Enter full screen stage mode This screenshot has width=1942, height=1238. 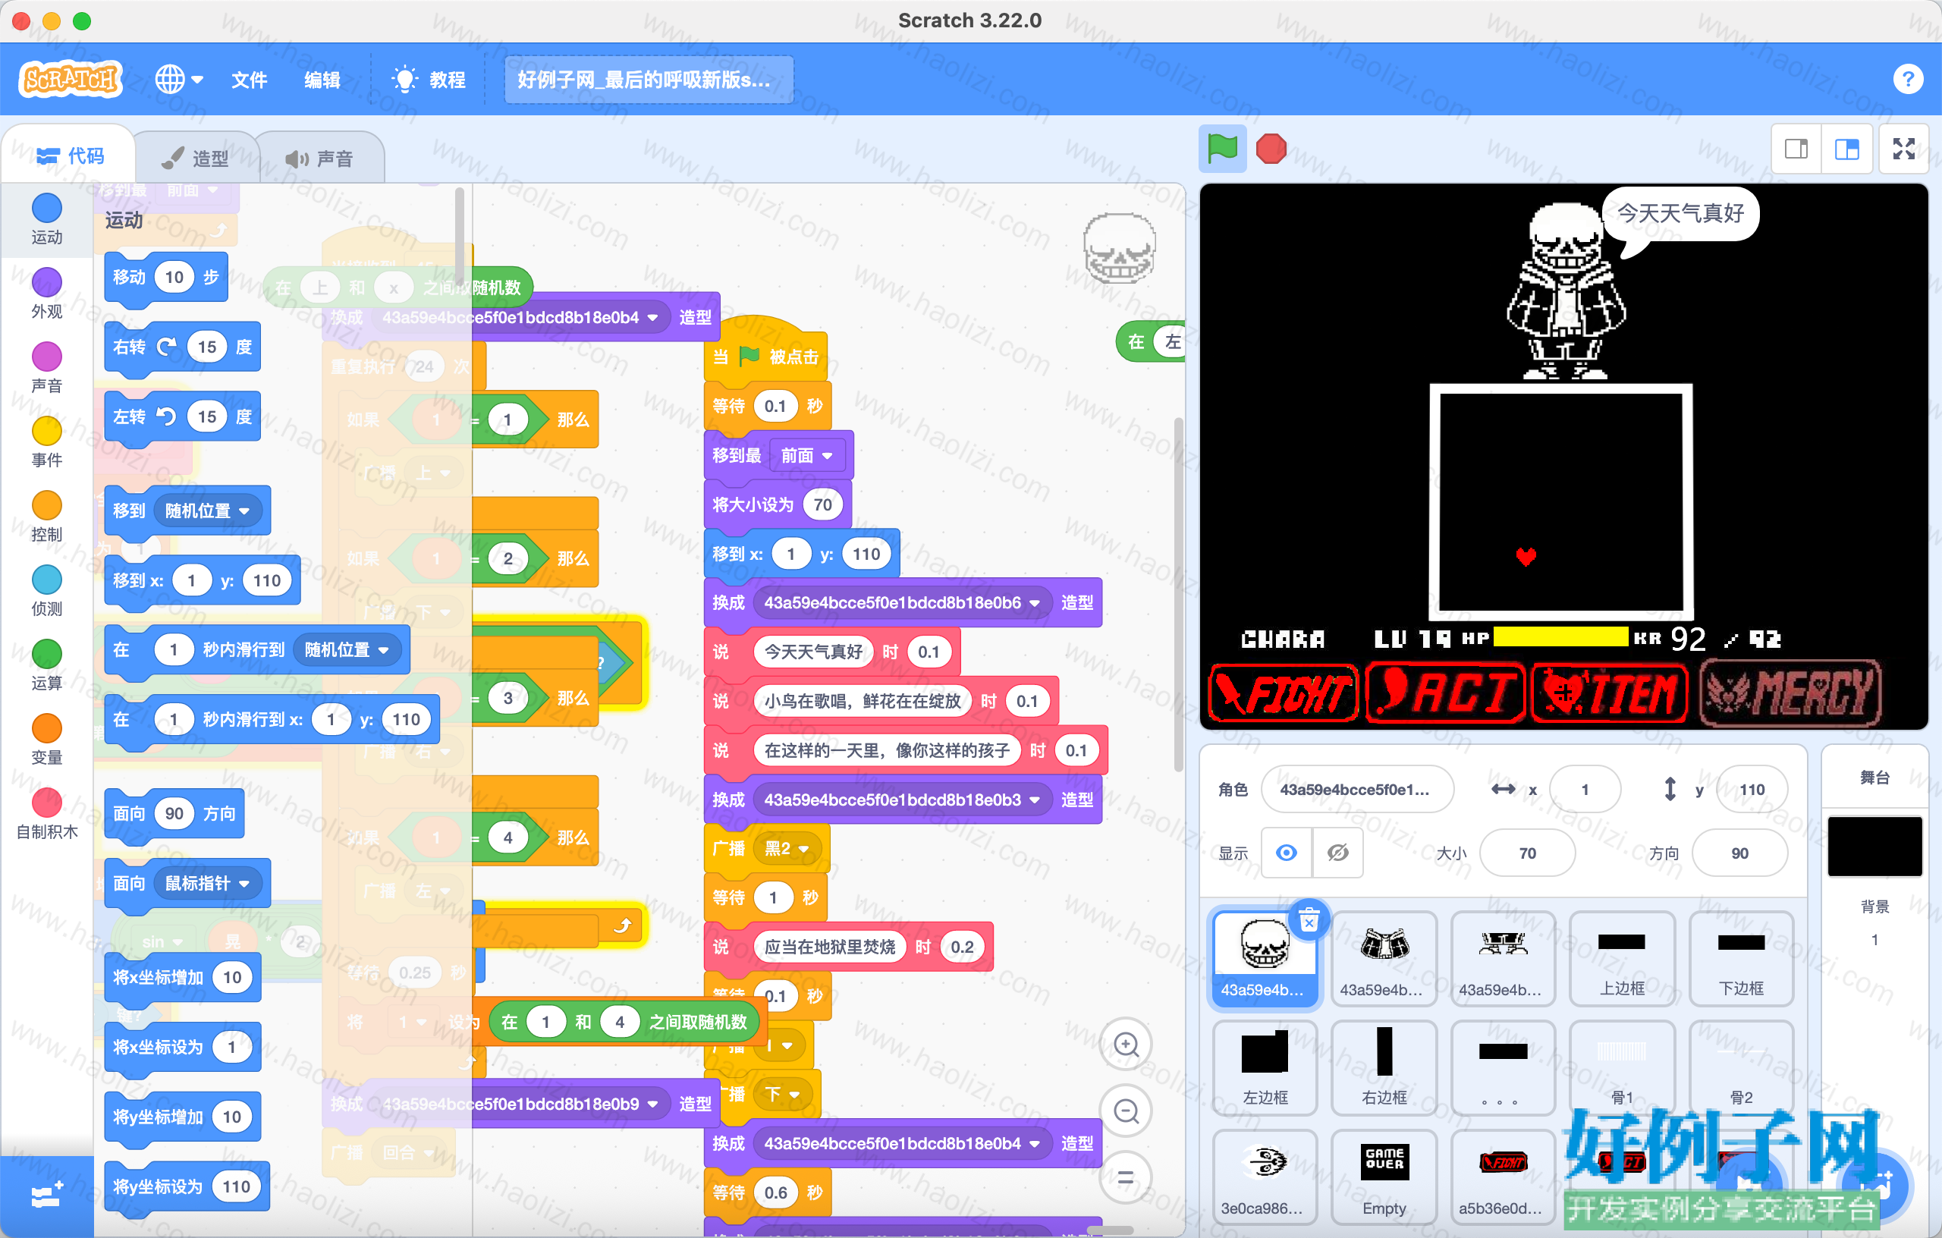tap(1904, 149)
